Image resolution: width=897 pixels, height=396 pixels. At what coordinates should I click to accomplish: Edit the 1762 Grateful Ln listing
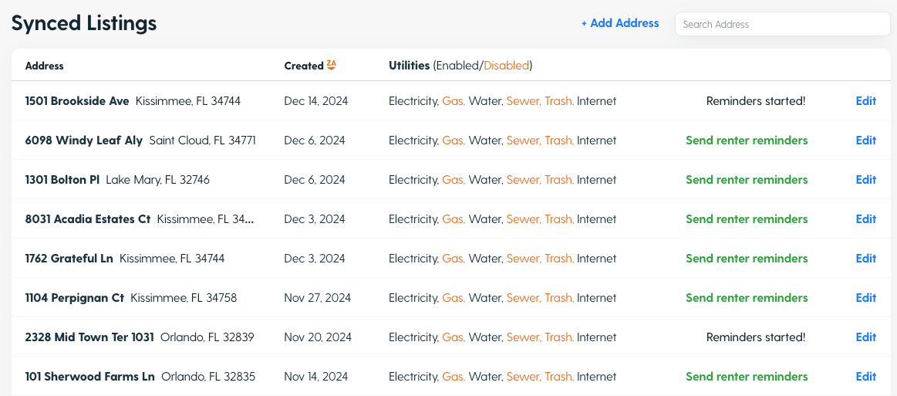[865, 259]
